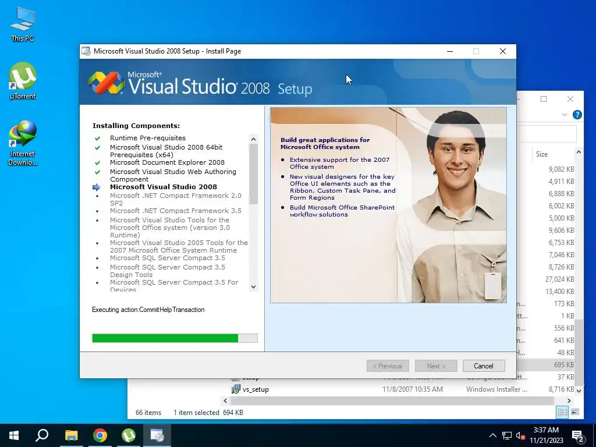Click the Office promo image panel
The height and width of the screenshot is (447, 596).
point(388,205)
